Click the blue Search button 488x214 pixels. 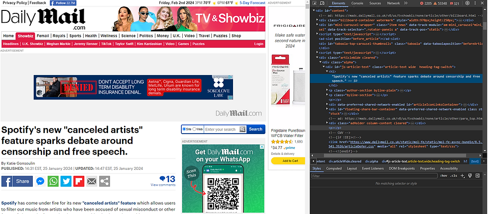click(255, 129)
